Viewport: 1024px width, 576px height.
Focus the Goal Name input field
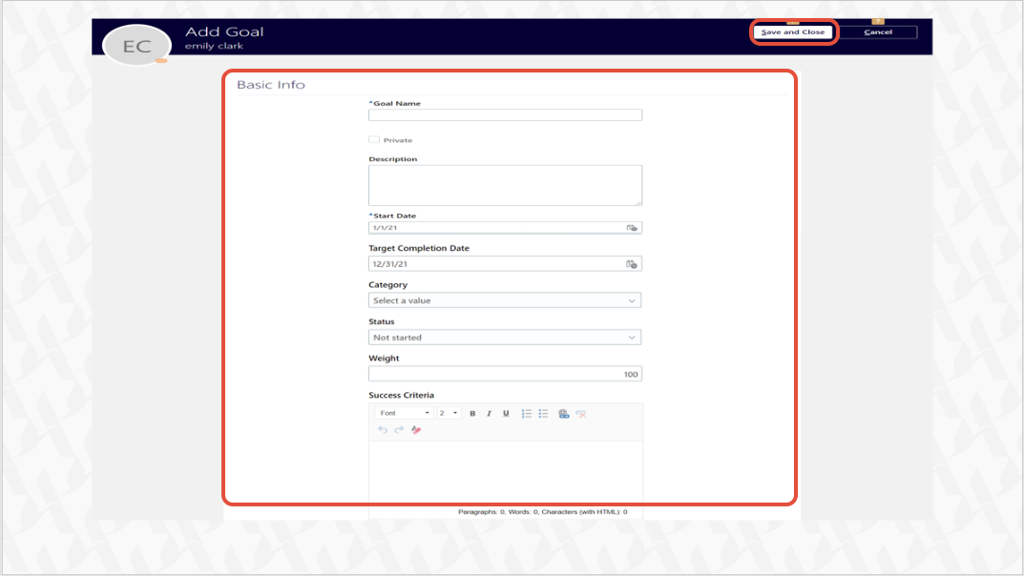point(505,114)
